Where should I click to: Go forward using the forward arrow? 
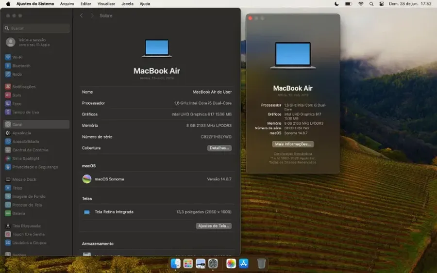click(92, 16)
